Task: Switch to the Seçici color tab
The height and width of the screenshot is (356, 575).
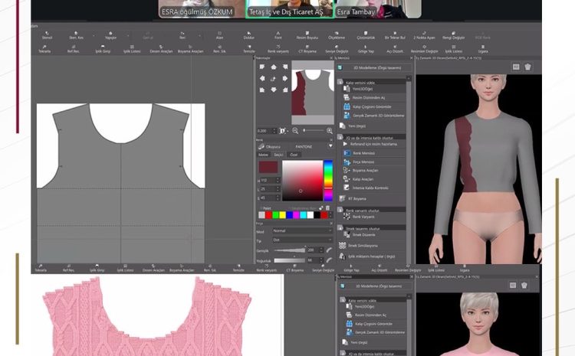Action: click(x=280, y=154)
